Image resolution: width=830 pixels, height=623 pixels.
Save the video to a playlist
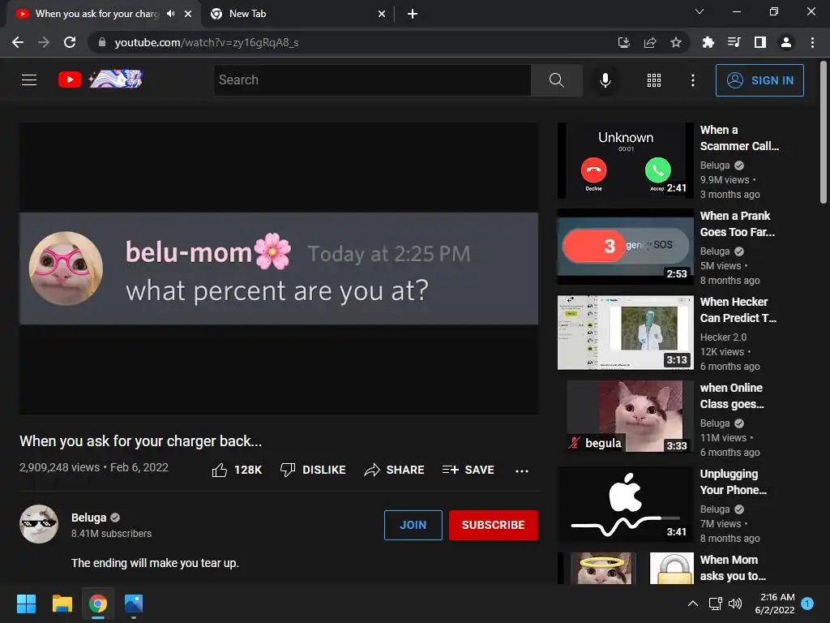468,470
